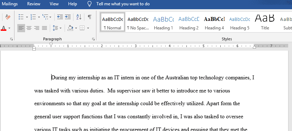The width and height of the screenshot is (292, 131).
Task: Click the 'Tell me what you want to do' box
Action: [123, 4]
